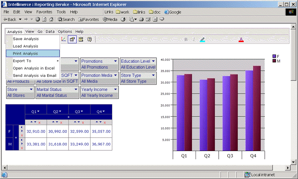Click the chart axes icon in analysis toolbar
The width and height of the screenshot is (298, 179).
pos(63,39)
